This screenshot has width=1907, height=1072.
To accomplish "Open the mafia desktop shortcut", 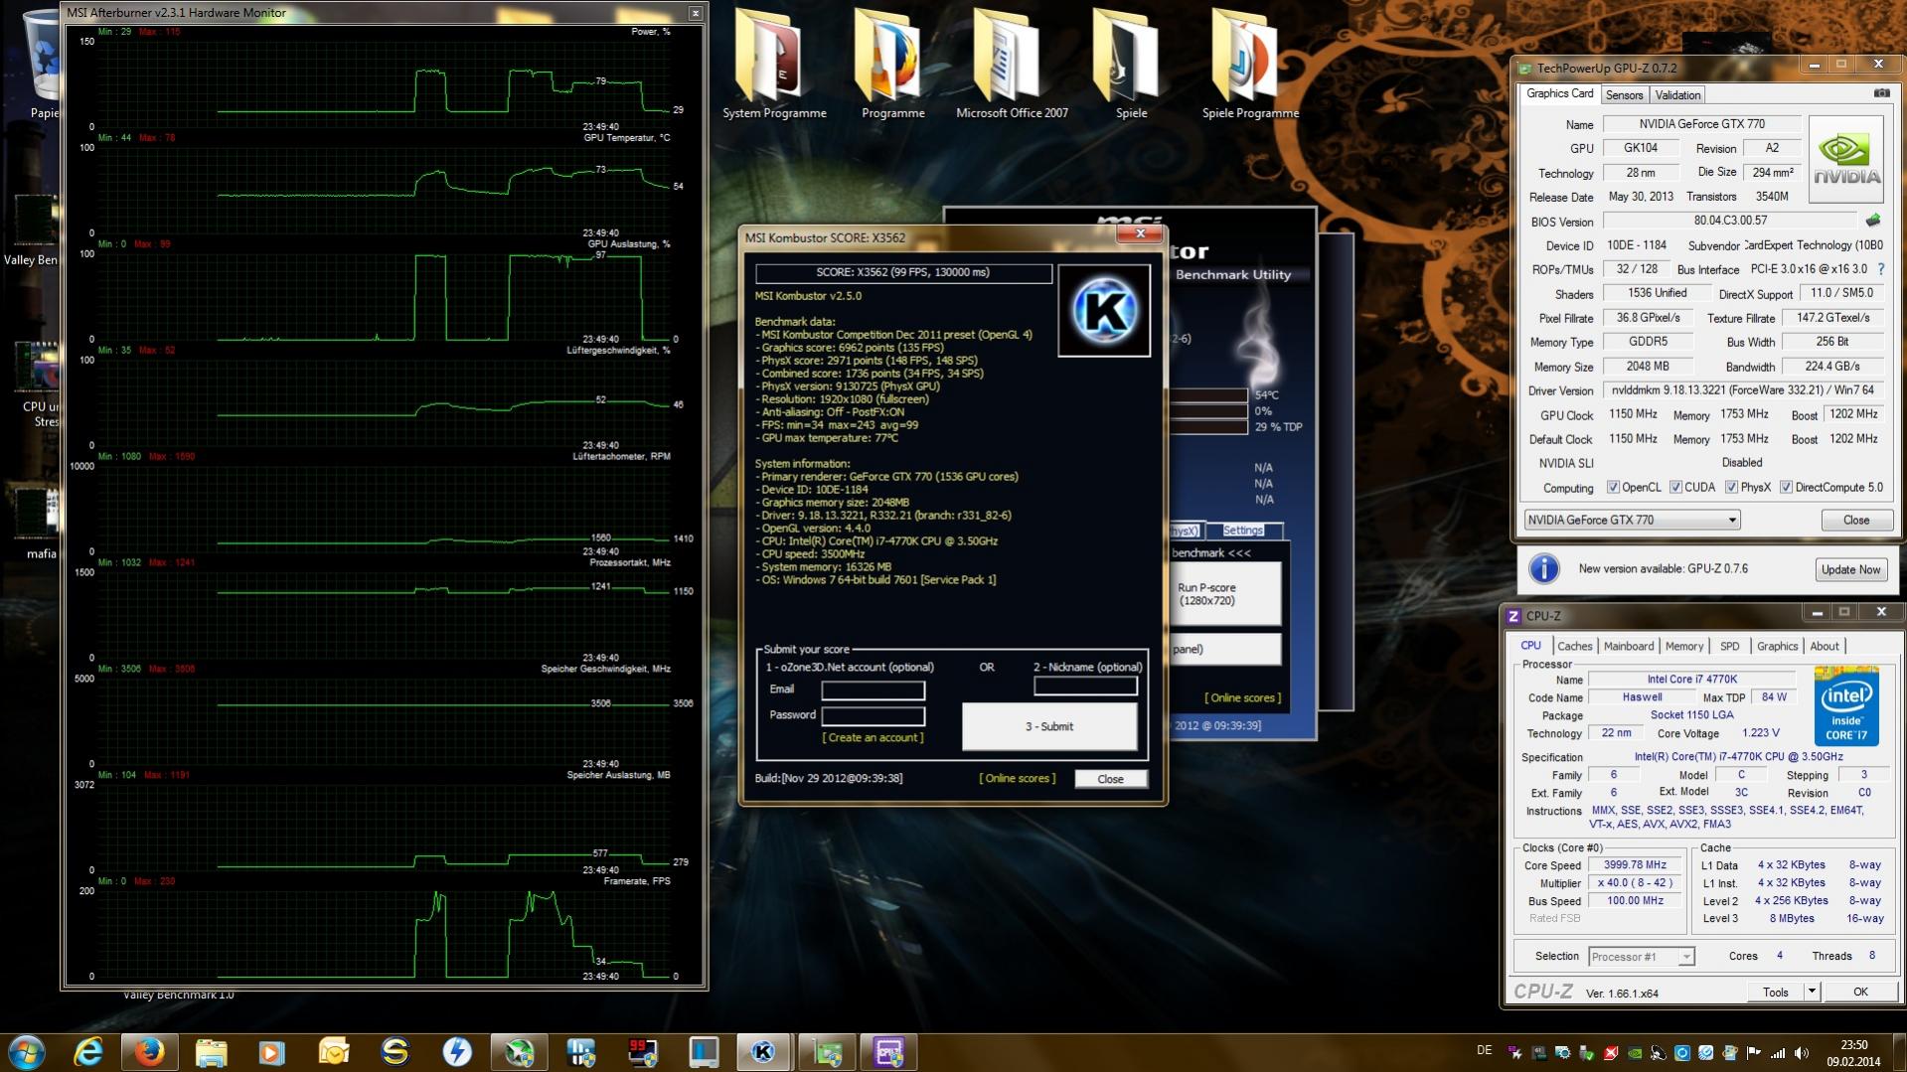I will 36,524.
